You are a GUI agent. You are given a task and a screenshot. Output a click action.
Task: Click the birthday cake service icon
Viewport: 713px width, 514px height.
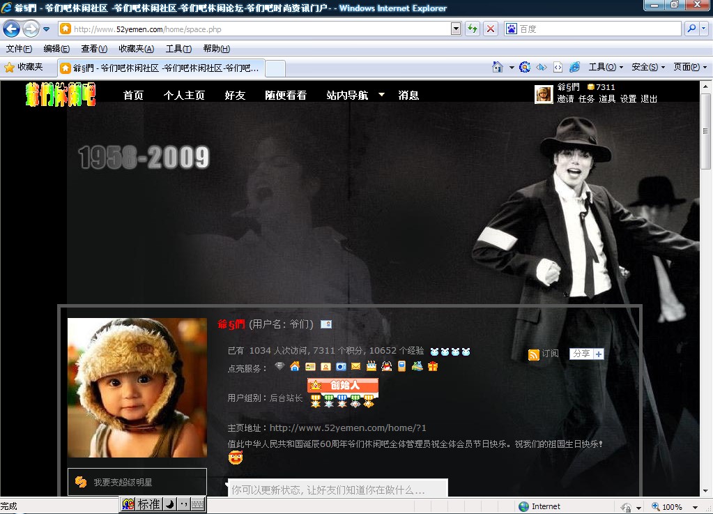coord(371,366)
